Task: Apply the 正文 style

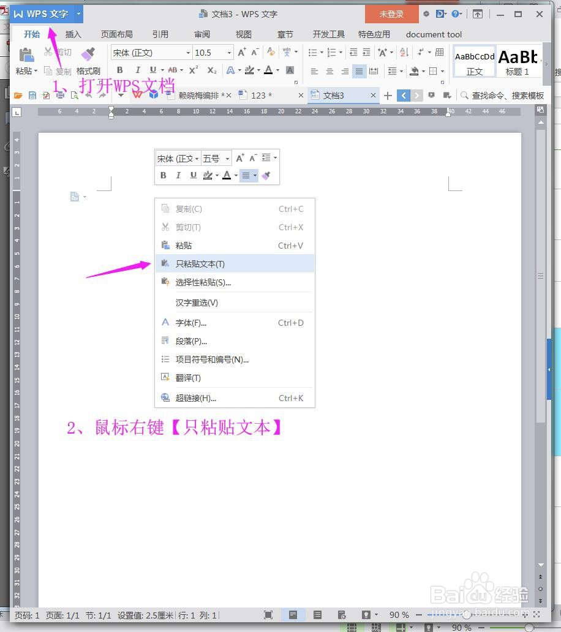Action: coord(475,62)
